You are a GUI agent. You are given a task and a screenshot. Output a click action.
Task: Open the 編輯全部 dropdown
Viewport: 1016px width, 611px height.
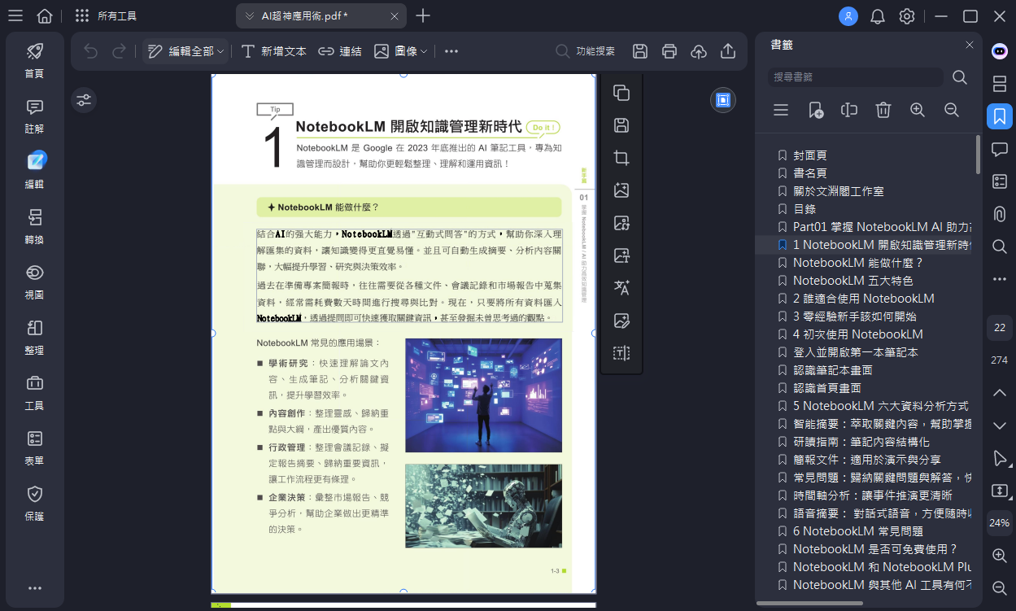pyautogui.click(x=186, y=51)
